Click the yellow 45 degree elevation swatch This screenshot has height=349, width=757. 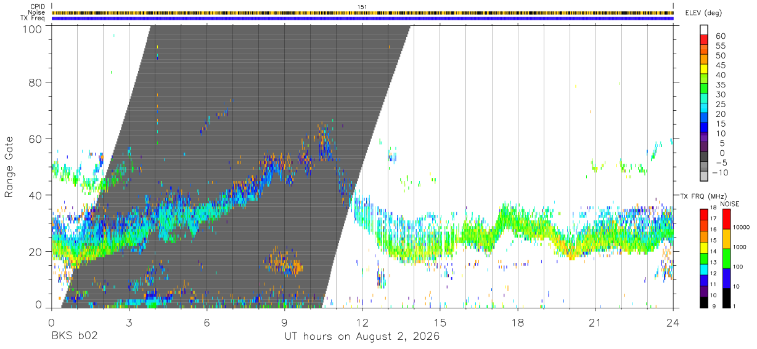point(704,69)
